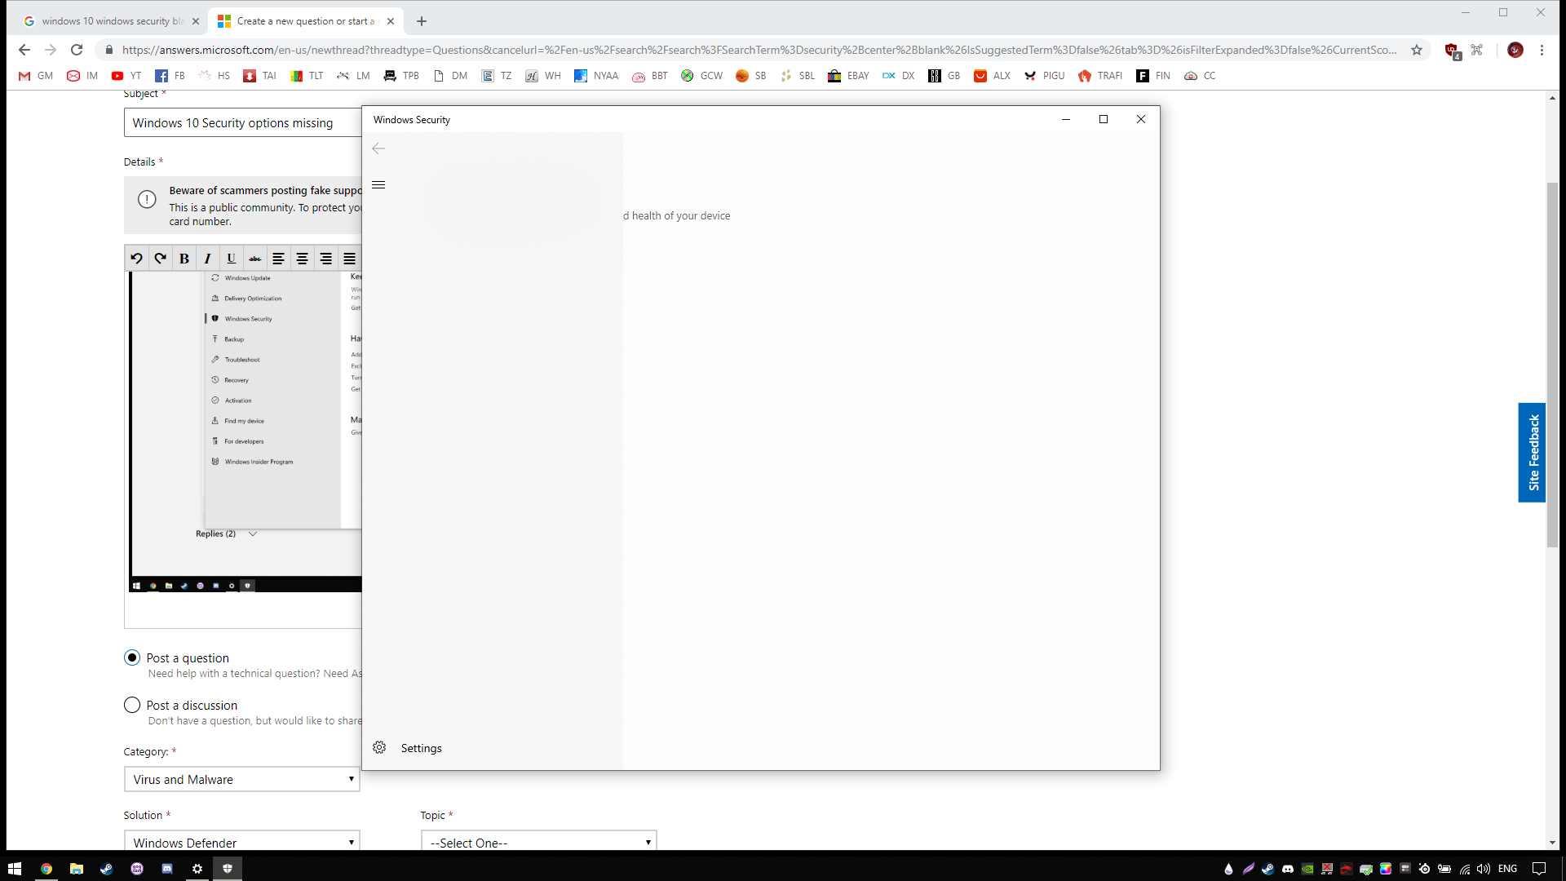1566x881 pixels.
Task: Click the Subject input field
Action: coord(243,123)
